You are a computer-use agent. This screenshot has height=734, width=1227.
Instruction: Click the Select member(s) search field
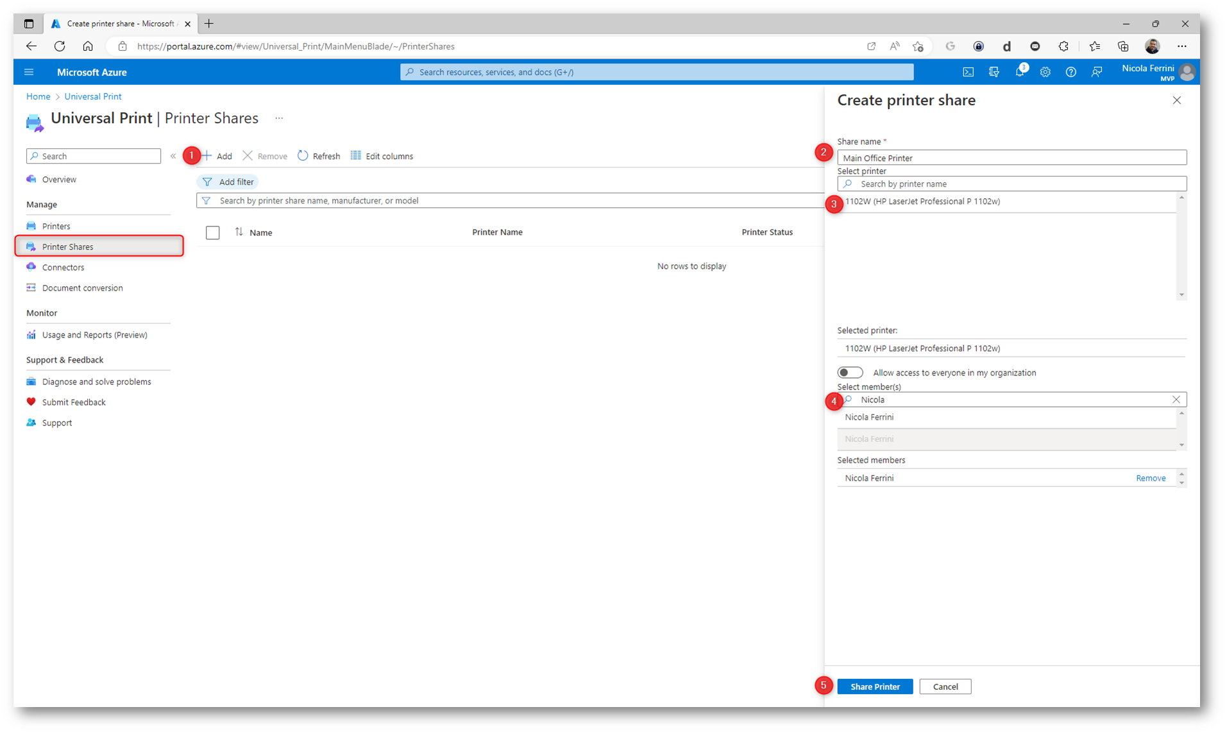click(x=1011, y=399)
